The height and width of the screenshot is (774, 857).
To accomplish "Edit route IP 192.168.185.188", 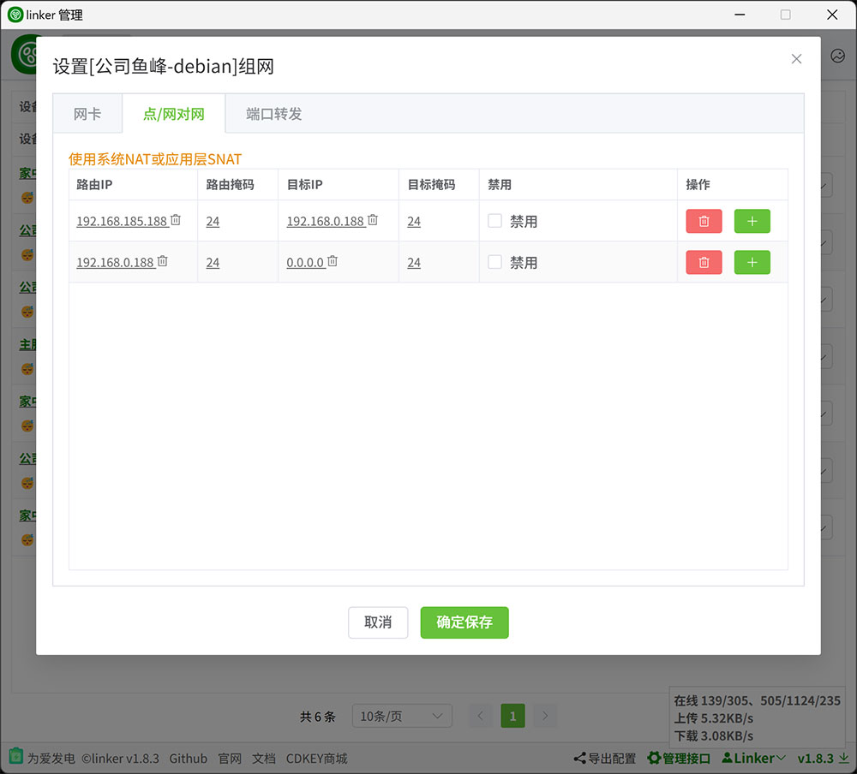I will point(122,221).
